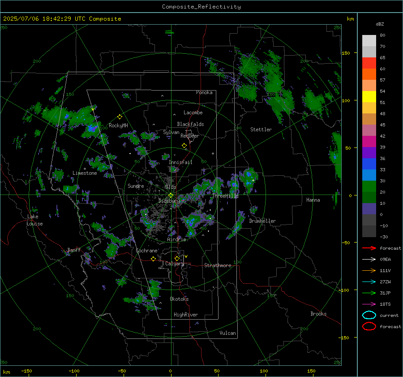Click the red 'forecast' ellipse legend icon
This screenshot has width=403, height=377.
pyautogui.click(x=369, y=326)
